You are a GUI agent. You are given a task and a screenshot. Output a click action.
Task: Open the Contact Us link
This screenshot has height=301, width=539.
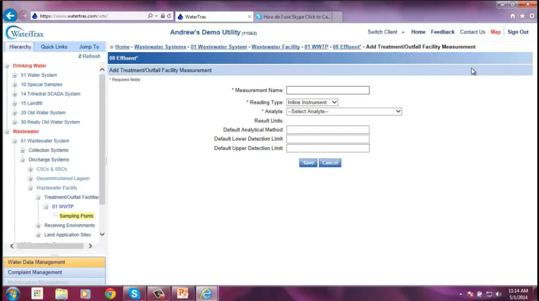[472, 32]
